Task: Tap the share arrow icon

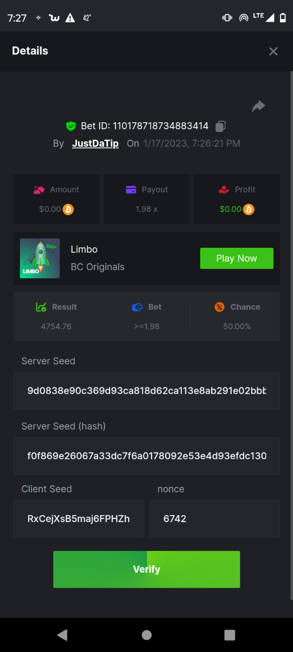Action: (x=258, y=106)
